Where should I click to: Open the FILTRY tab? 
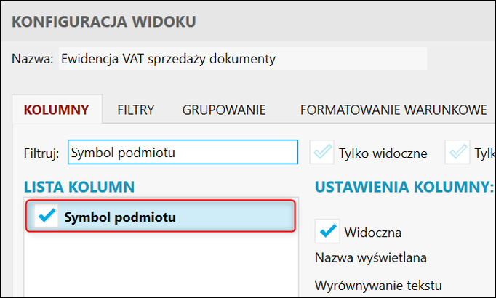tap(135, 110)
